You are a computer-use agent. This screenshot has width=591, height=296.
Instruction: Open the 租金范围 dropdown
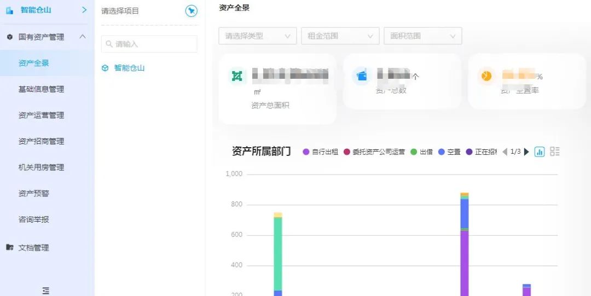tap(340, 36)
